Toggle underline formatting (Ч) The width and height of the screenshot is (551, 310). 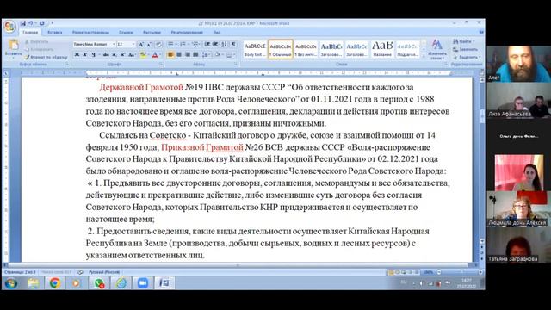tap(93, 54)
